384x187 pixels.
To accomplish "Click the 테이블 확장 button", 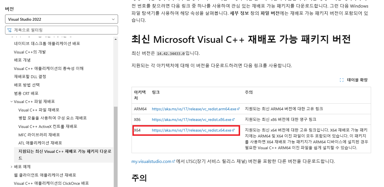I will pyautogui.click(x=354, y=80).
